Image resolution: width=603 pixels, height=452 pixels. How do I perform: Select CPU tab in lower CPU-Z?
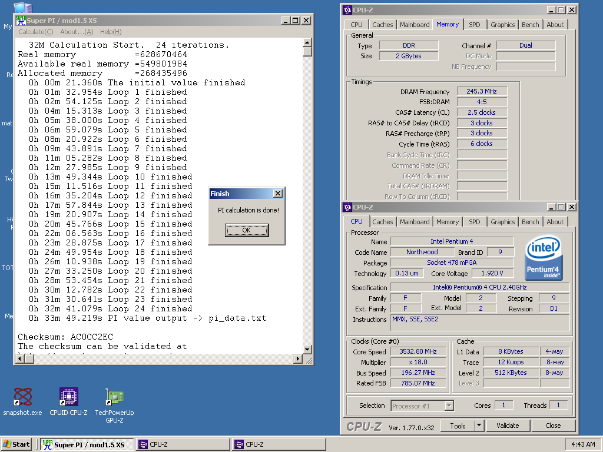click(x=356, y=221)
